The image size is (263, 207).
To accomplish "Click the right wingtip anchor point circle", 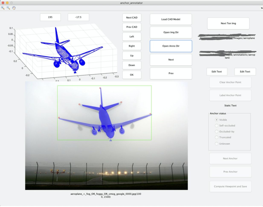I will [x=150, y=114].
